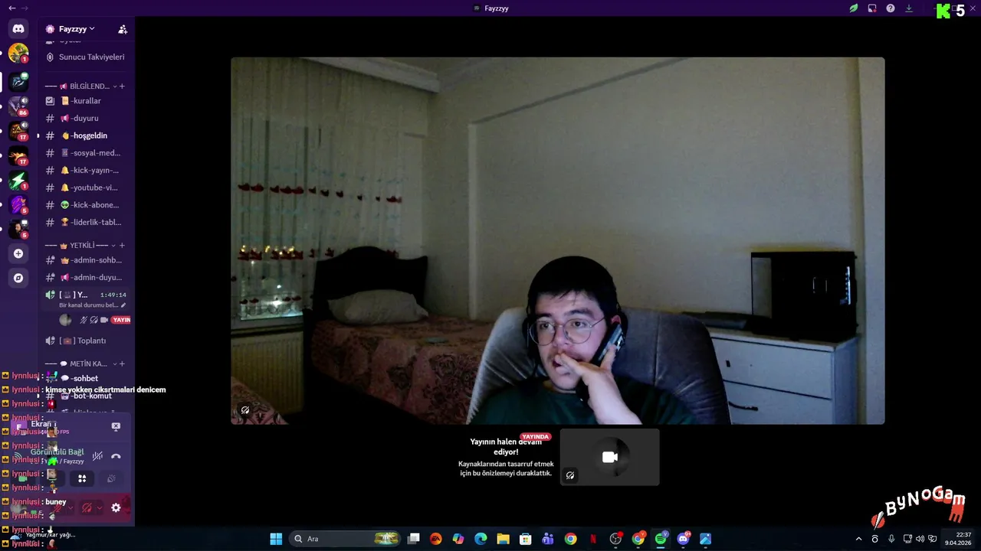This screenshot has height=551, width=981.
Task: Go back with the title bar left arrow
Action: [11, 8]
